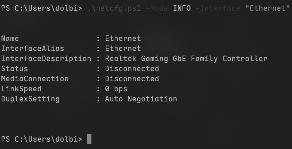Click the Disconnected value next to MediaConnection

(x=132, y=78)
